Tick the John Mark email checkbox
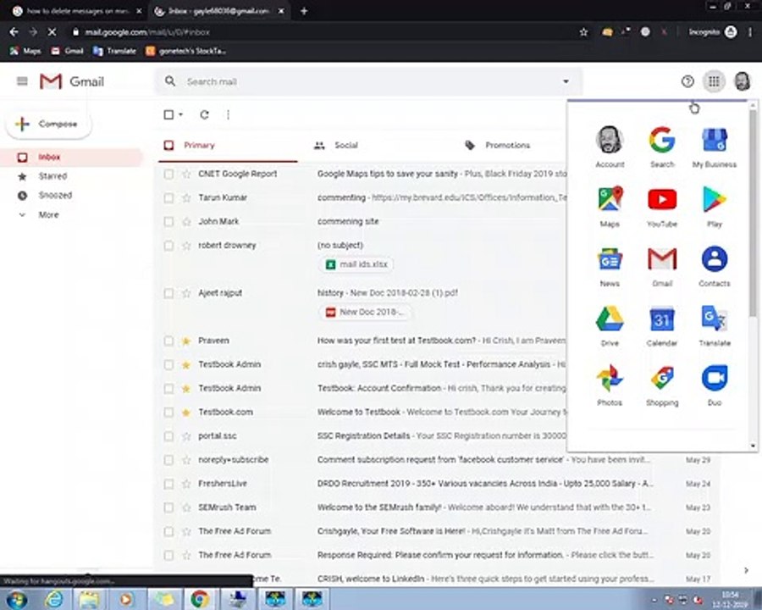This screenshot has height=610, width=762. 168,222
